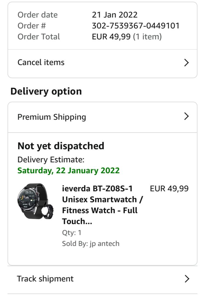Click the chevron beside Cancel items
The image size is (205, 297).
186,63
